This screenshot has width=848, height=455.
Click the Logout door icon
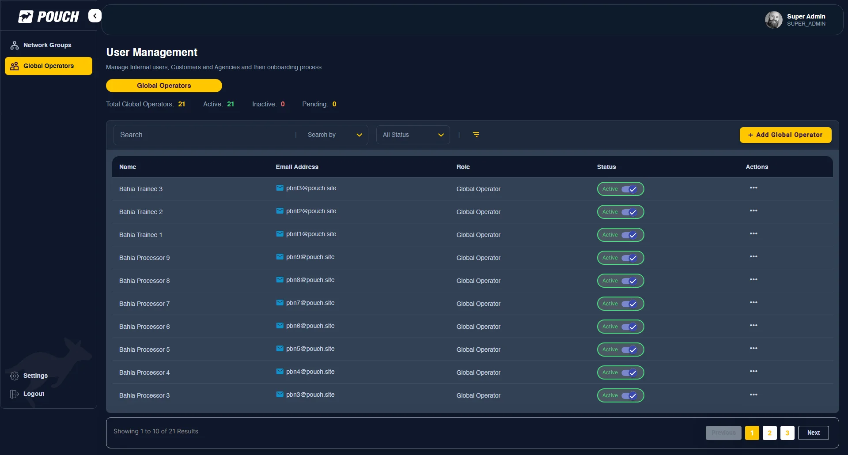click(x=15, y=394)
